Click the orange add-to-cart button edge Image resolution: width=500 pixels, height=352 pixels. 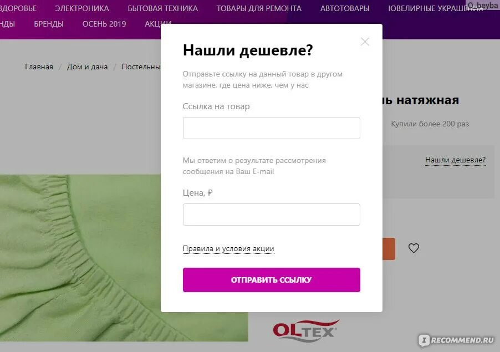389,249
